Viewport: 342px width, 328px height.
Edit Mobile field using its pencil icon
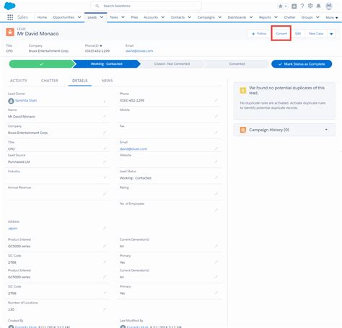click(x=216, y=116)
